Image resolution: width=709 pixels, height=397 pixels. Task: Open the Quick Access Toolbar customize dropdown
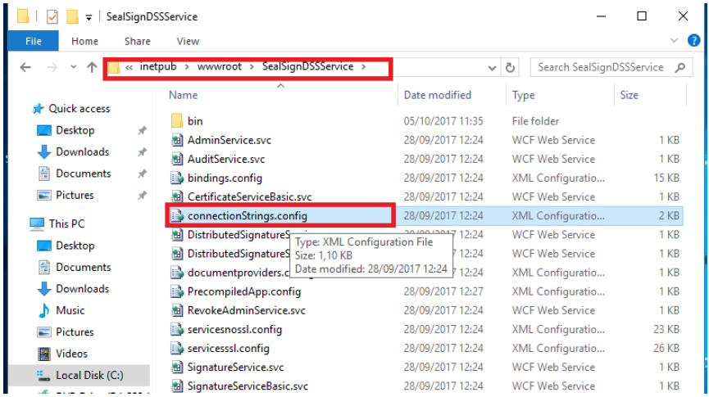point(88,17)
